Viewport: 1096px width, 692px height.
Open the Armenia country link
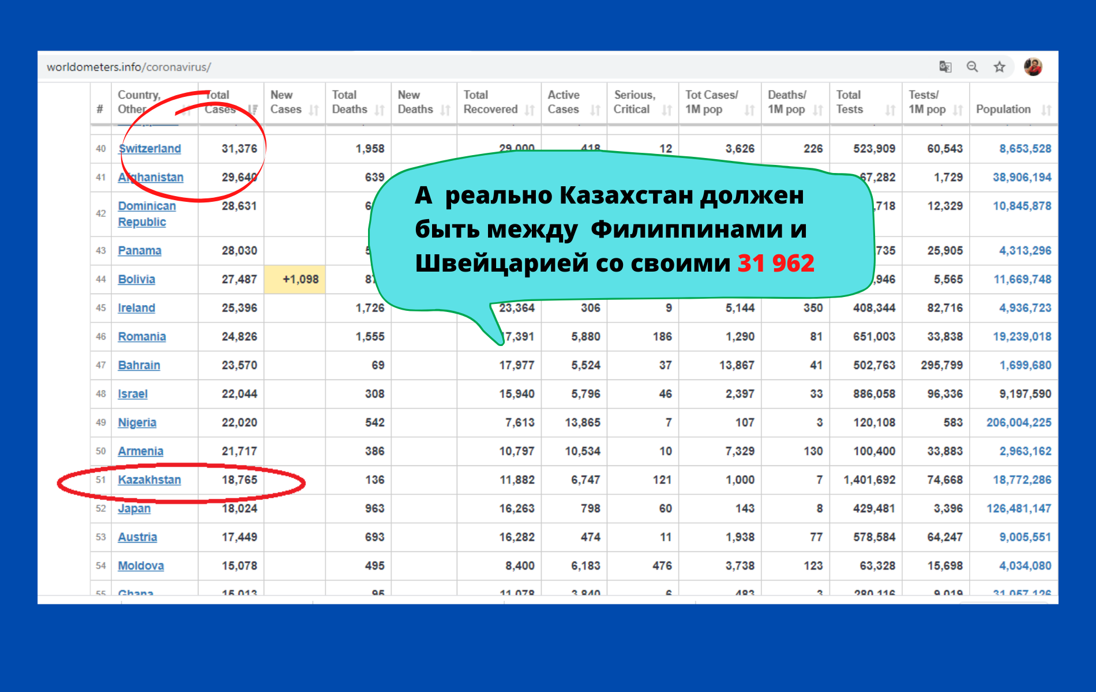tap(141, 452)
